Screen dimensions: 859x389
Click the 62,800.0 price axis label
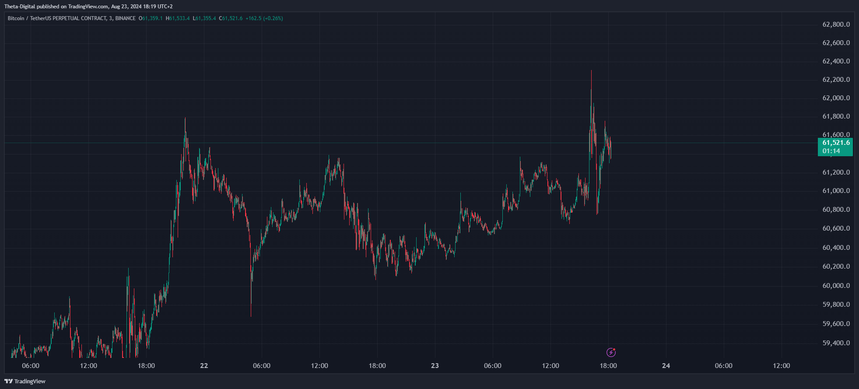click(x=836, y=25)
